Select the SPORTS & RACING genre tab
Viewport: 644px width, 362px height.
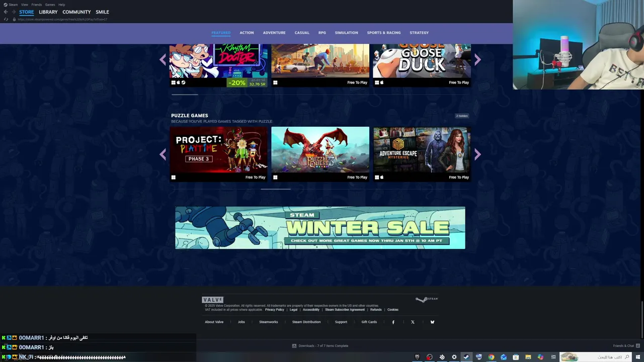(384, 33)
